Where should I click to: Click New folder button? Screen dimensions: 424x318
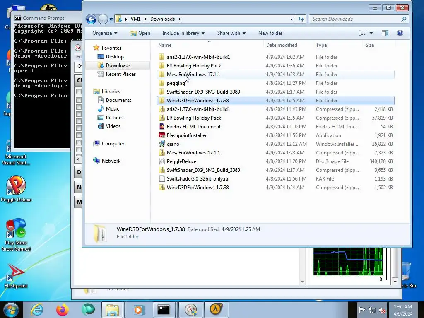270,33
